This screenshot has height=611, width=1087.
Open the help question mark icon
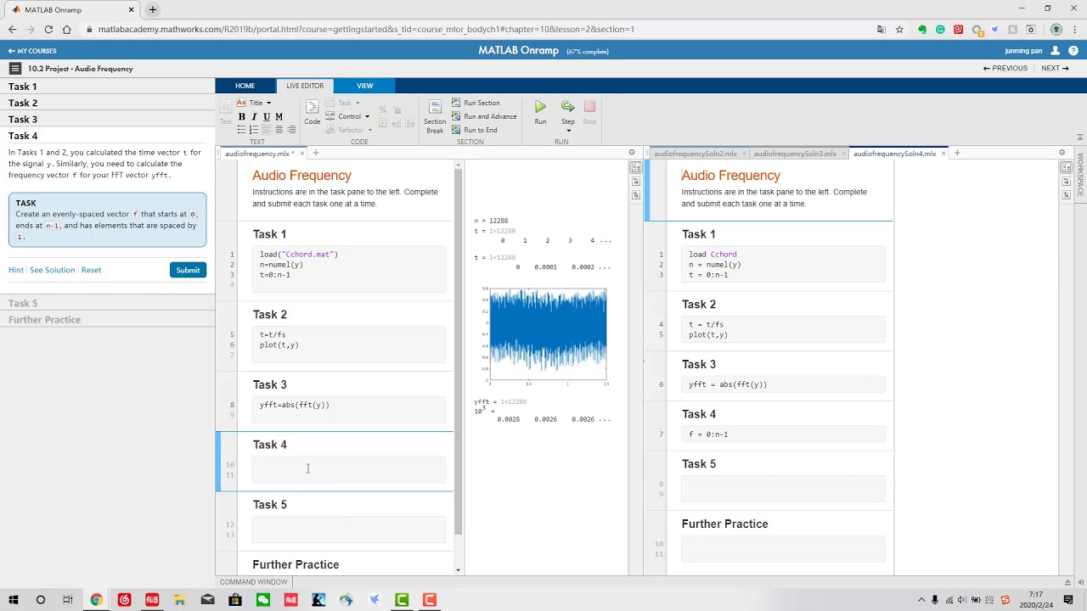click(x=1073, y=51)
